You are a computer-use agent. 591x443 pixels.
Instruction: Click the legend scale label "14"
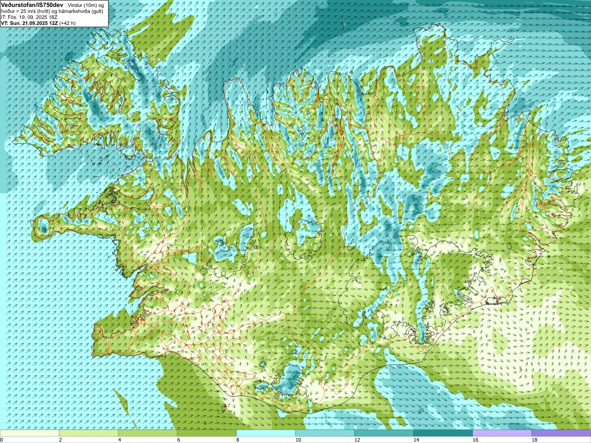(x=416, y=440)
